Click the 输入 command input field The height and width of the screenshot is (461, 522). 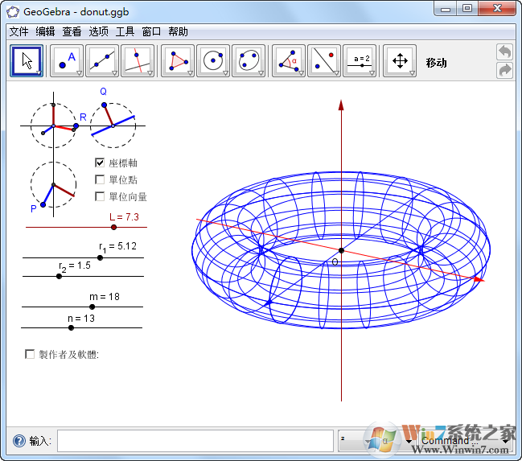195,441
